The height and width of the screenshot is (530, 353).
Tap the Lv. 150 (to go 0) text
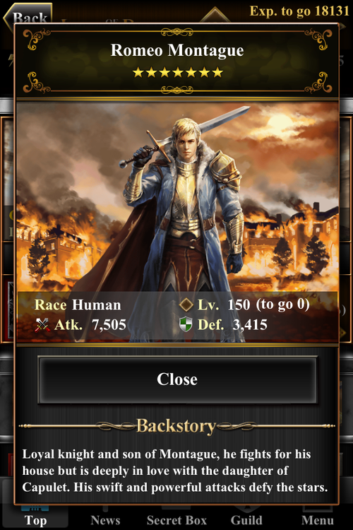pos(253,305)
